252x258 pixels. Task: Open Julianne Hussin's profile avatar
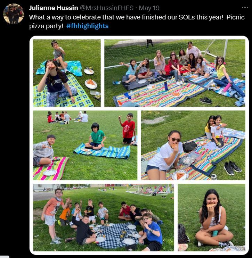coord(14,14)
